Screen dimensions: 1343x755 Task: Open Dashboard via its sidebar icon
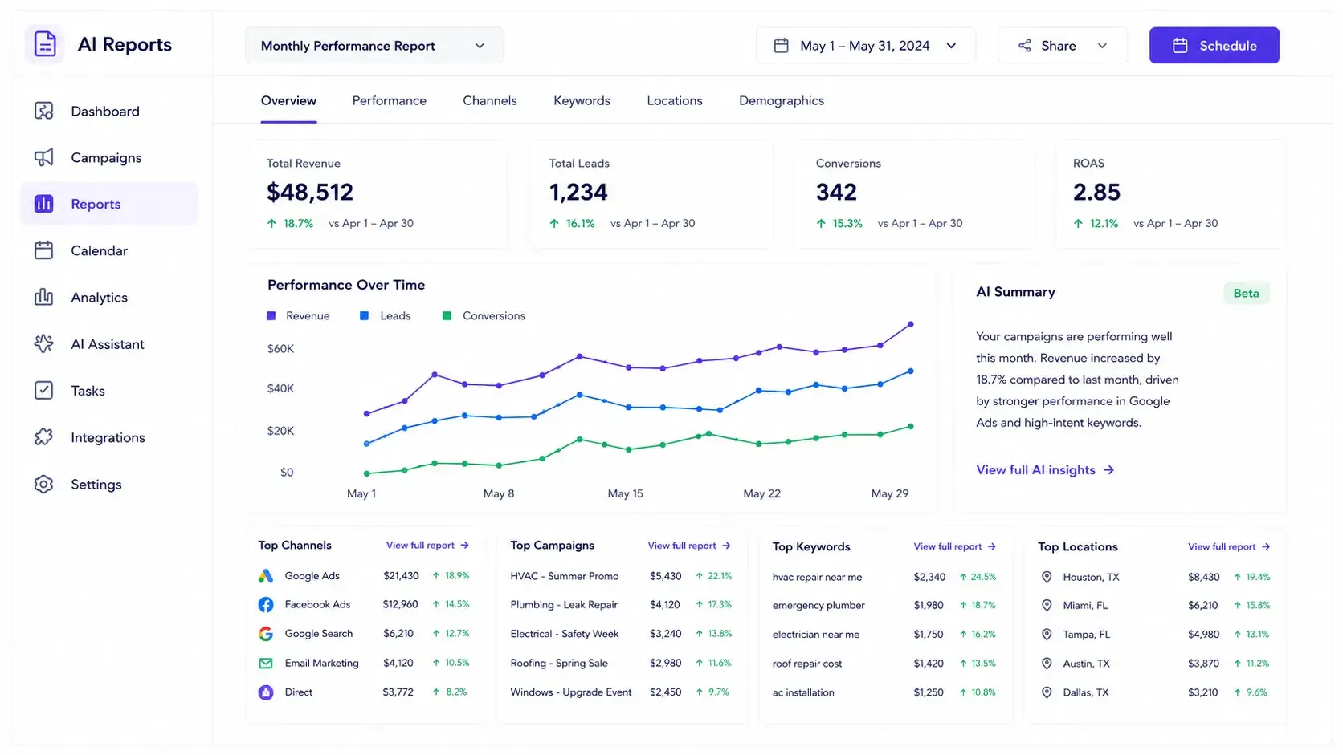pyautogui.click(x=44, y=111)
